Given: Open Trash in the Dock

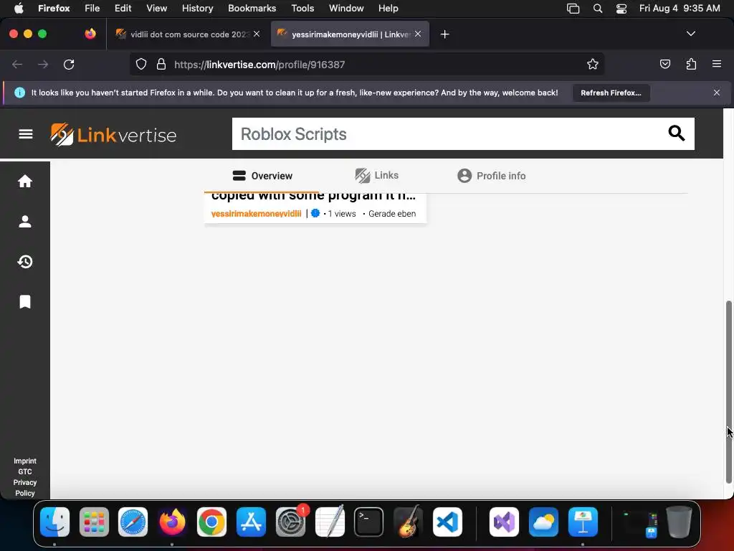Looking at the screenshot, I should pos(680,522).
